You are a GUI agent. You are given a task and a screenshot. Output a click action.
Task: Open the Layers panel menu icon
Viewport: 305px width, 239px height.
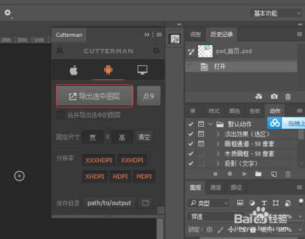point(300,187)
